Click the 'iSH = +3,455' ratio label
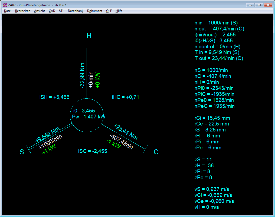The width and height of the screenshot is (275, 217). 55,97
